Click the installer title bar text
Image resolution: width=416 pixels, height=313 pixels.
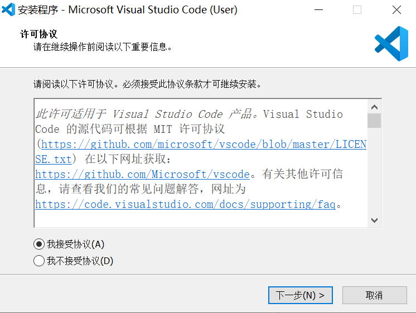coord(128,10)
